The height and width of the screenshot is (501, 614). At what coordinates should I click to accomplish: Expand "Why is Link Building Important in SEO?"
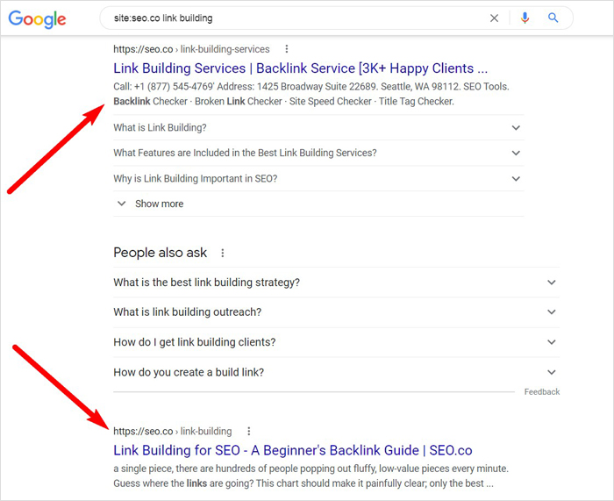tap(516, 179)
